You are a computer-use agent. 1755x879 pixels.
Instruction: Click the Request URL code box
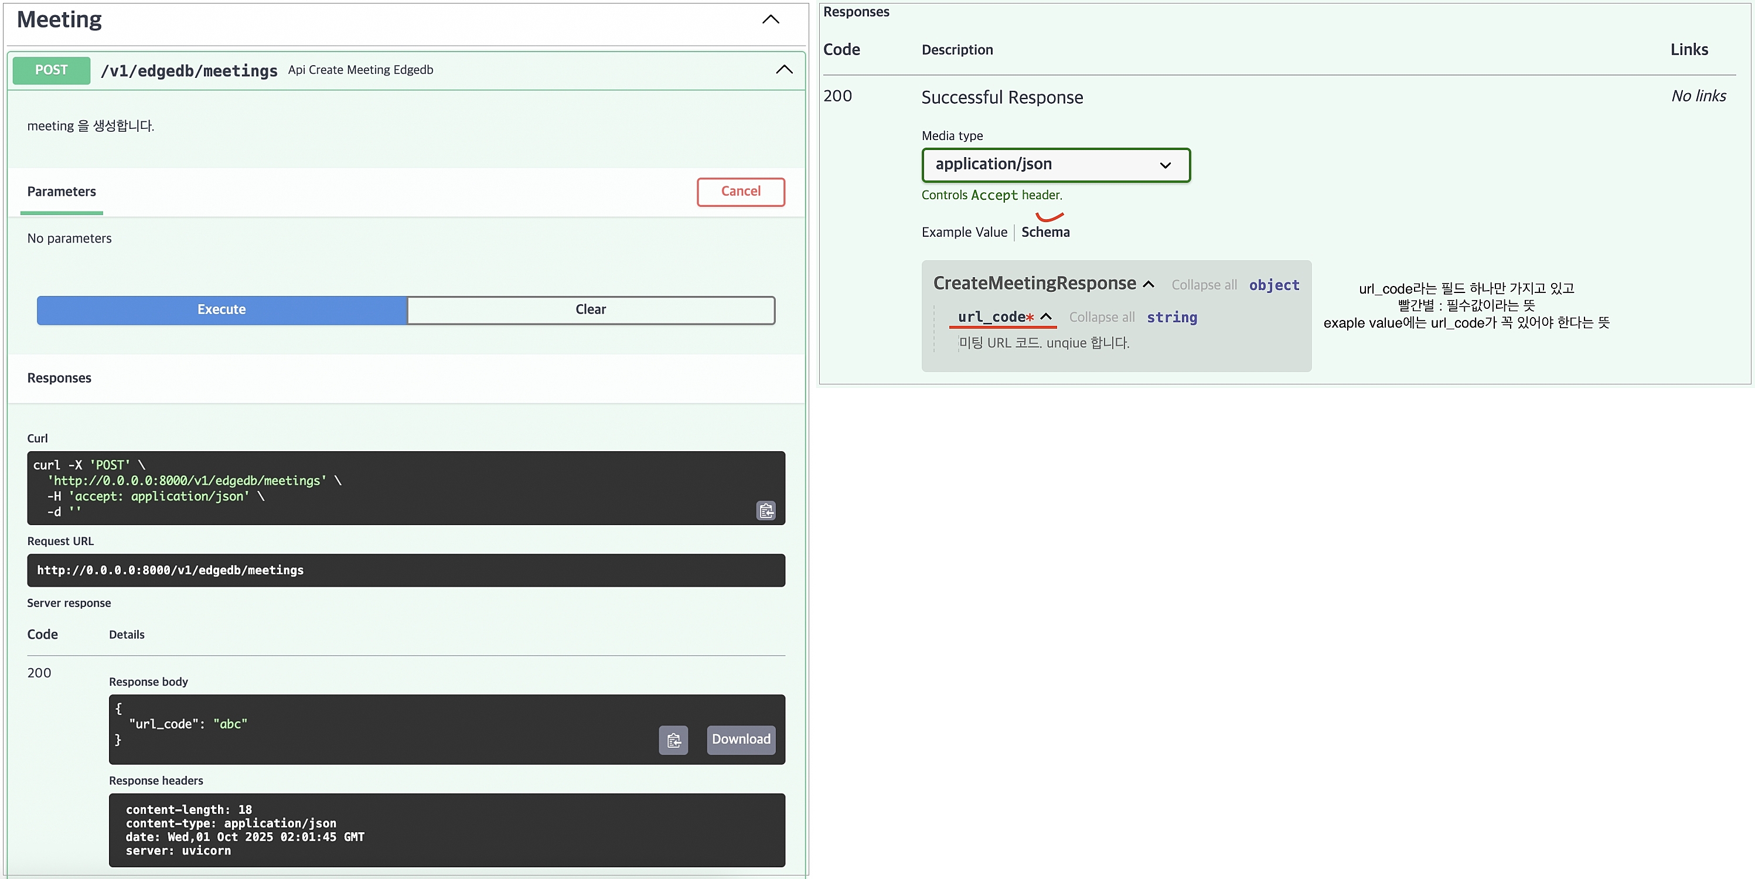(x=406, y=570)
